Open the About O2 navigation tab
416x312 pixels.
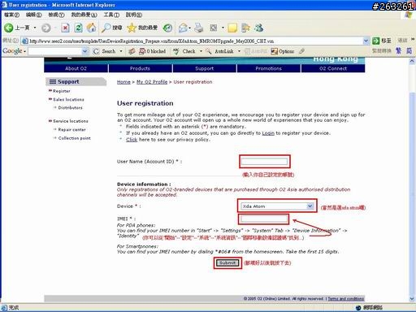76,68
